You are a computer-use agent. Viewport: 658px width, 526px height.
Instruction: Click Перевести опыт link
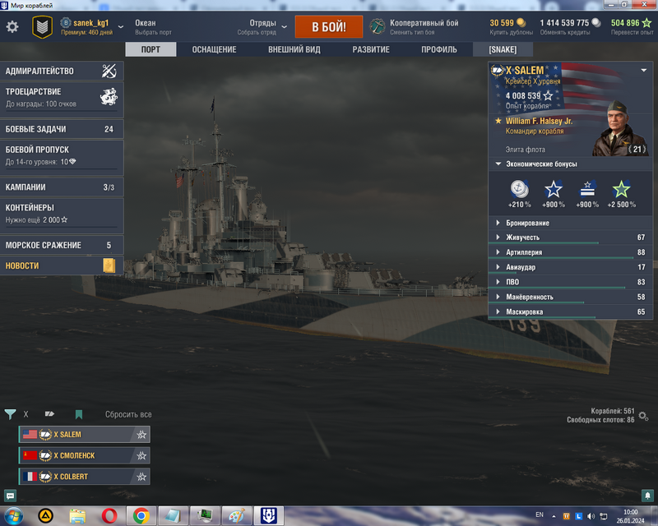click(632, 32)
